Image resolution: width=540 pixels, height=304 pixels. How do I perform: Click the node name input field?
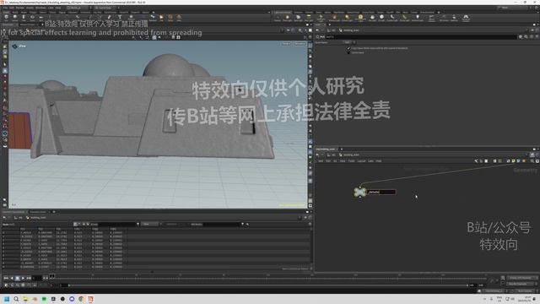click(x=381, y=192)
